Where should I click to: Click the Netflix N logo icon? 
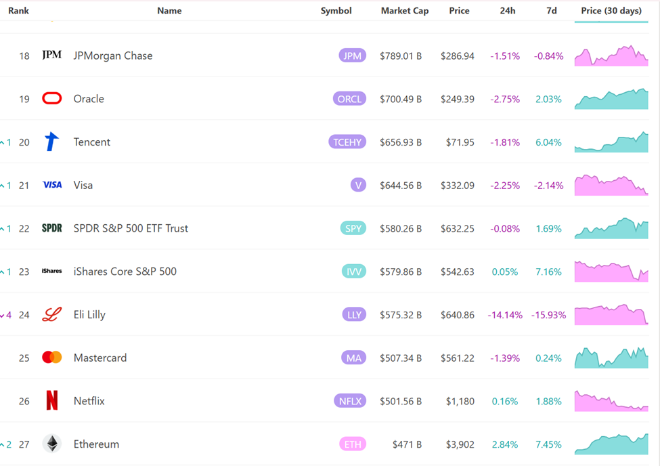tap(52, 401)
